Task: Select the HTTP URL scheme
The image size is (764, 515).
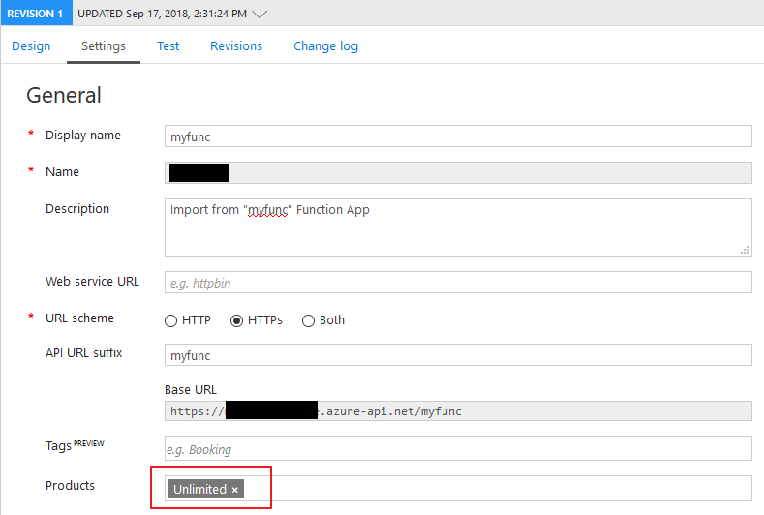Action: coord(170,320)
